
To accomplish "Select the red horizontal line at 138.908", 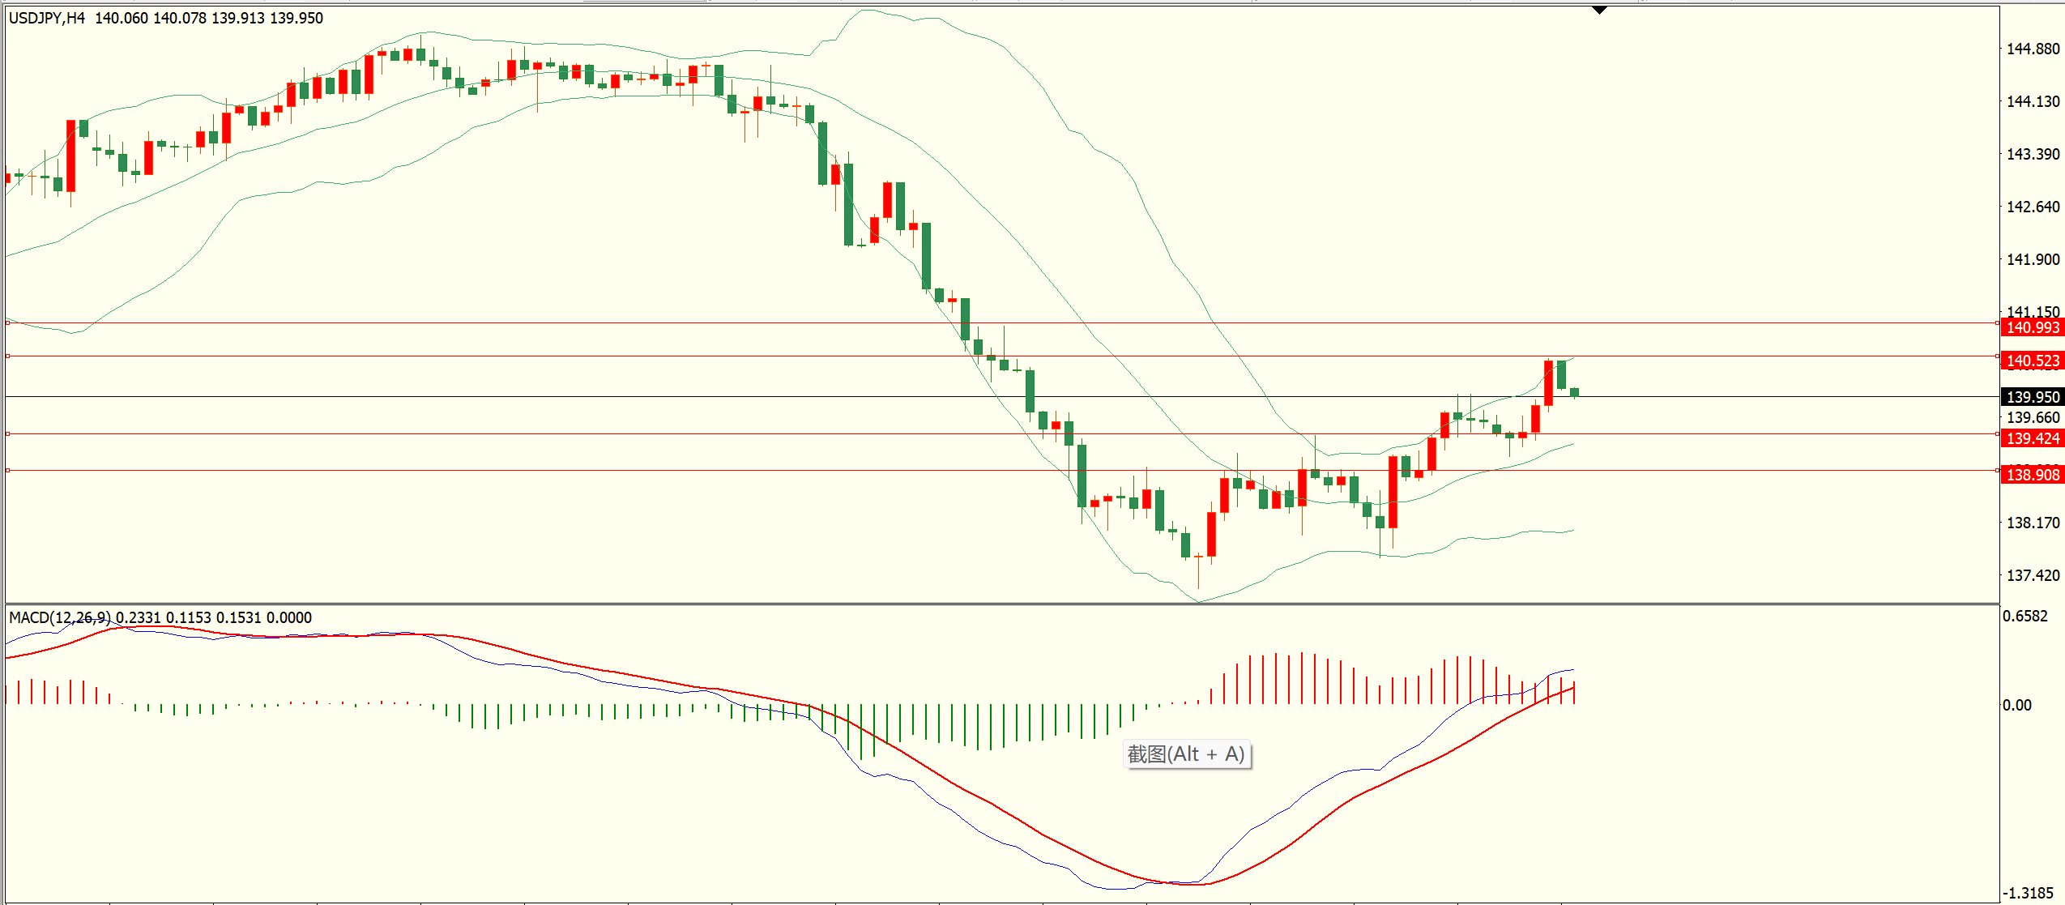I will pyautogui.click(x=1002, y=470).
